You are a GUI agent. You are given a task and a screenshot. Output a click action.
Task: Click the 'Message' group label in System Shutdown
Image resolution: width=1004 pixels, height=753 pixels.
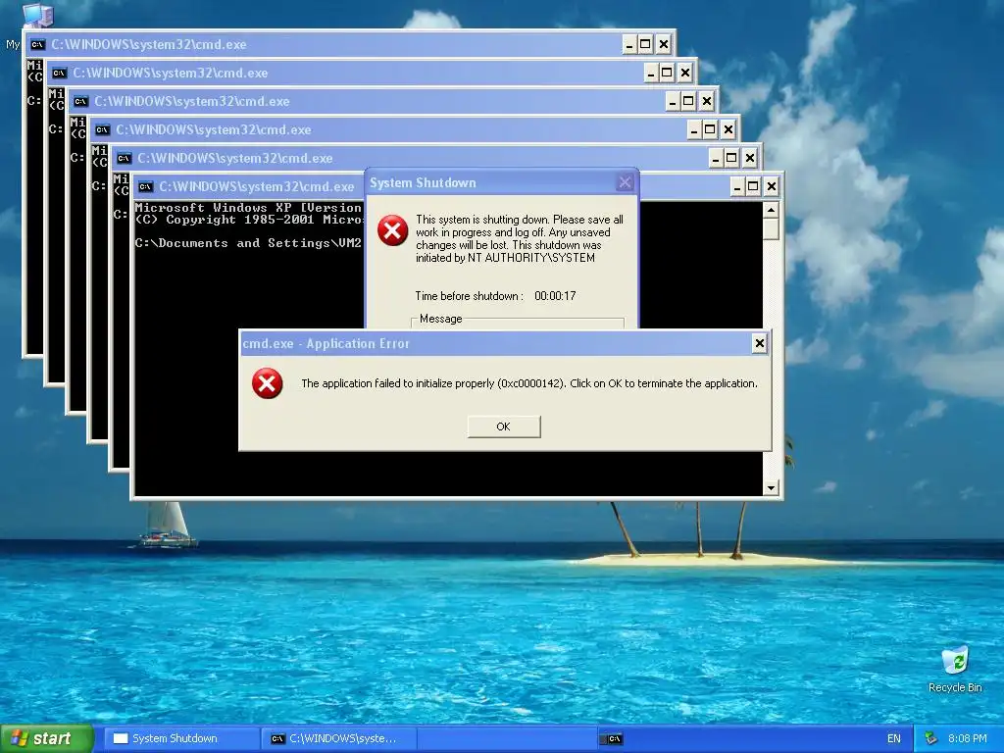tap(440, 319)
